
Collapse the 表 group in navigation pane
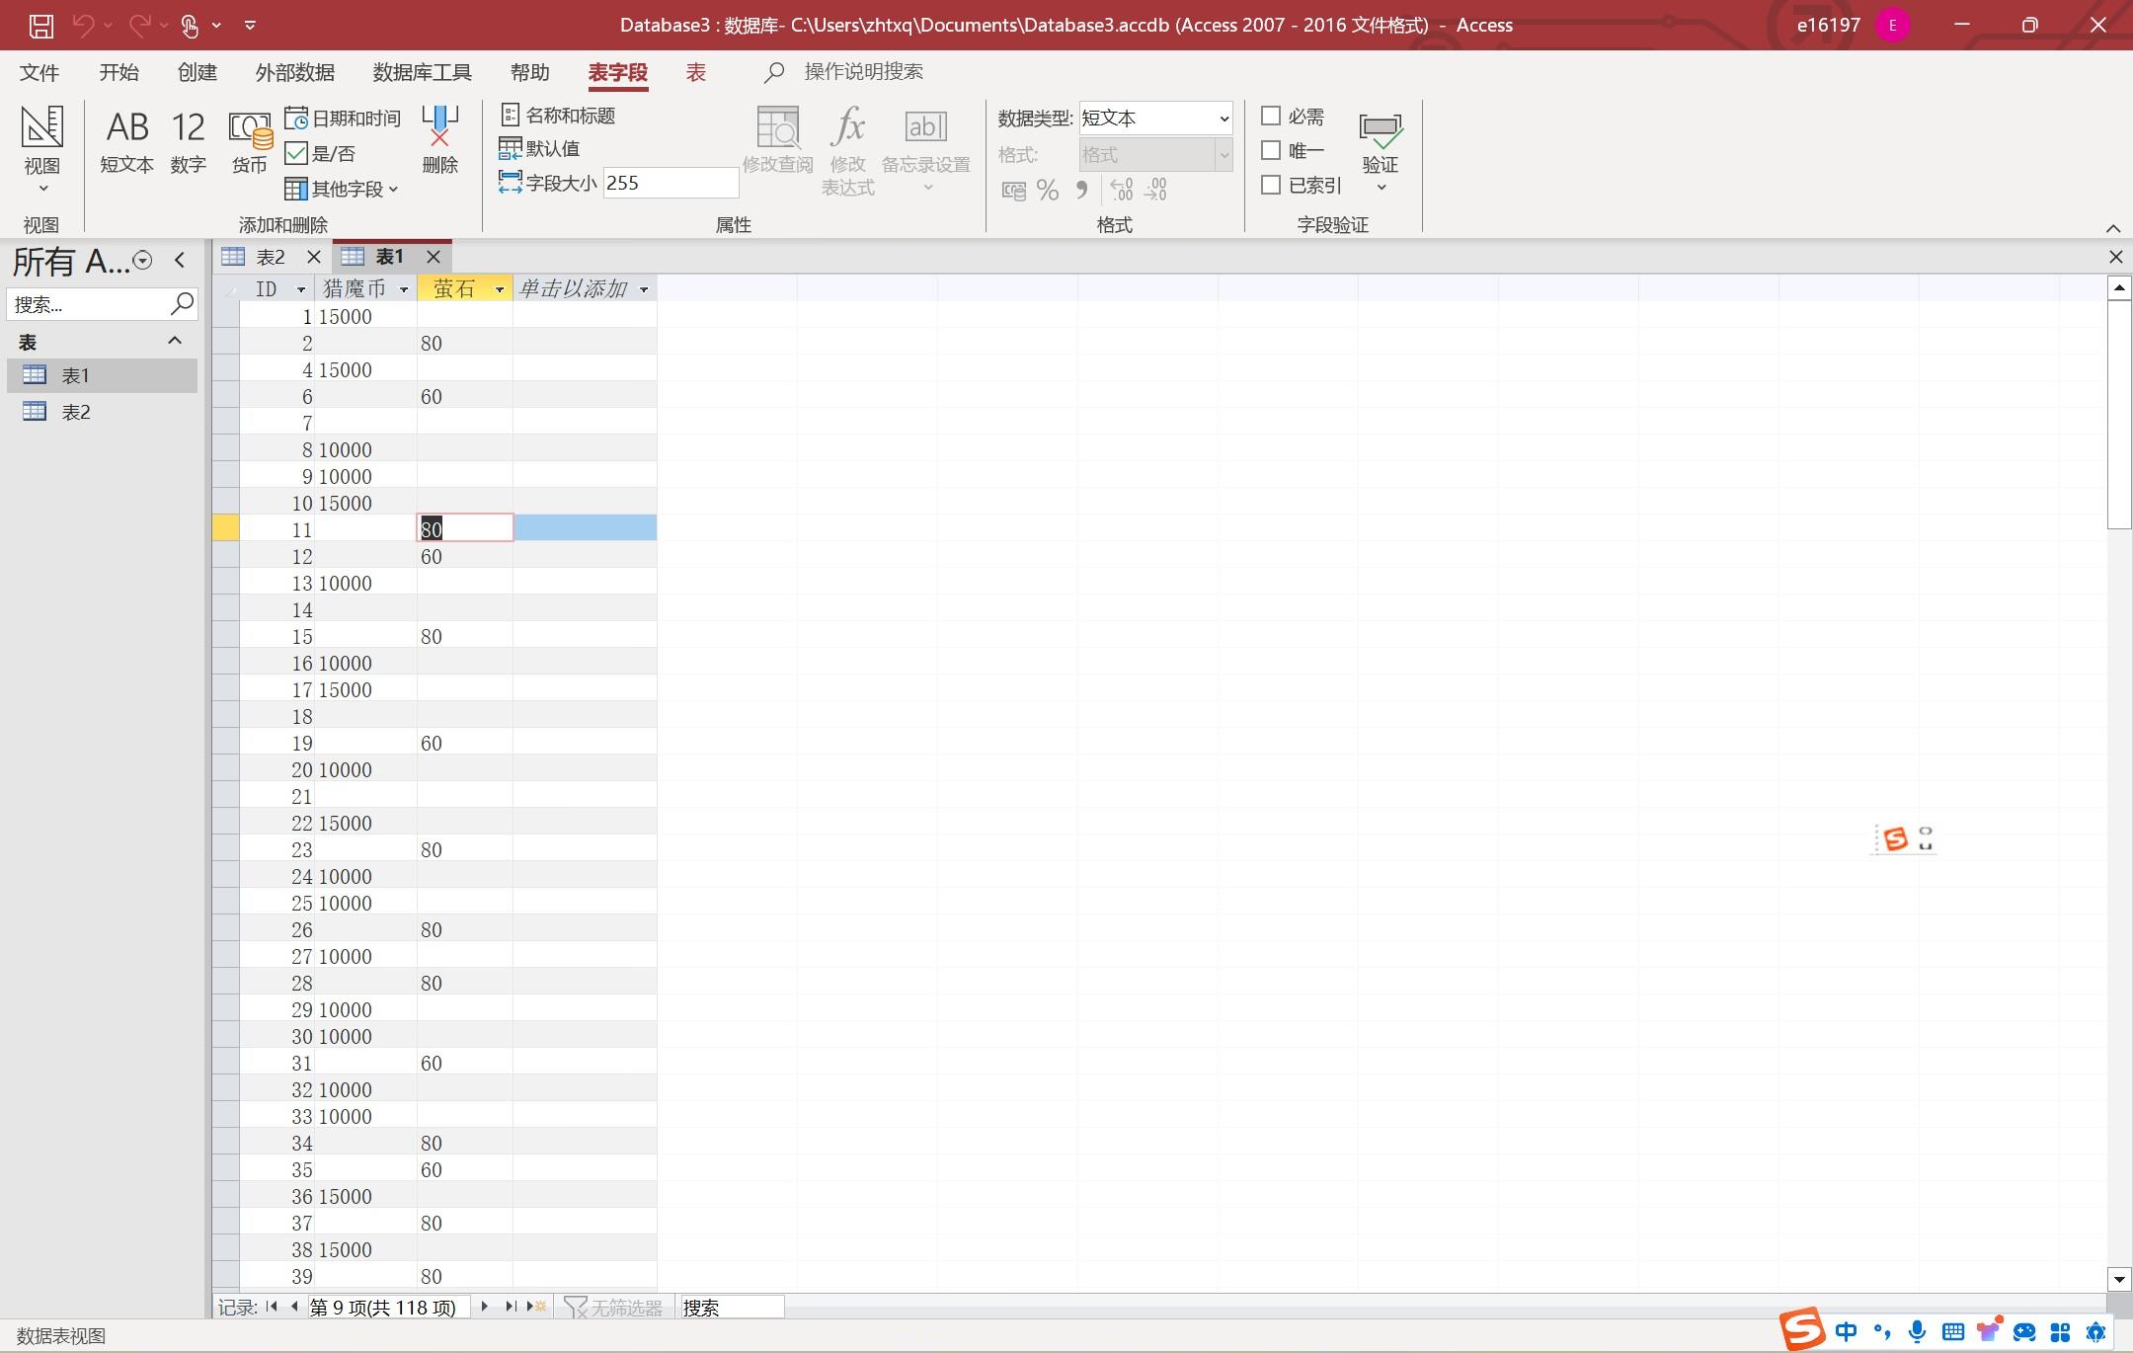pos(175,341)
